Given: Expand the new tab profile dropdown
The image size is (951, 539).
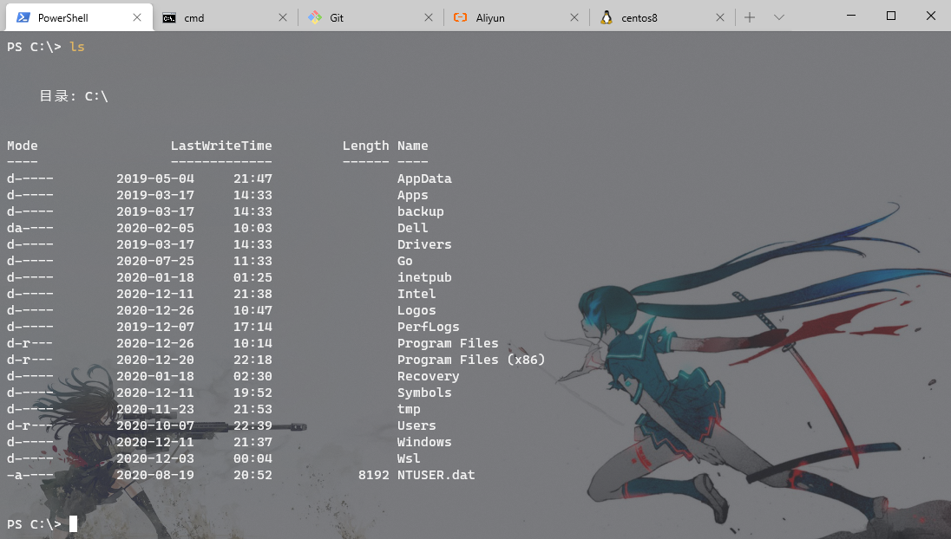Looking at the screenshot, I should (x=779, y=17).
